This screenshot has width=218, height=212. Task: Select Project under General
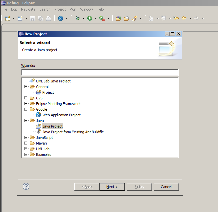(48, 92)
